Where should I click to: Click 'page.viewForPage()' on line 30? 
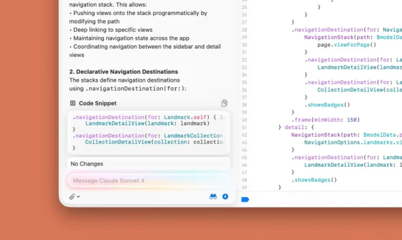347,45
